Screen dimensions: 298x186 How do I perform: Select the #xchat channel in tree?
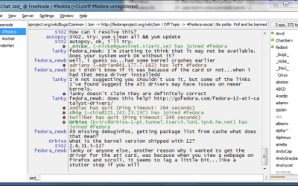[x=8, y=39]
